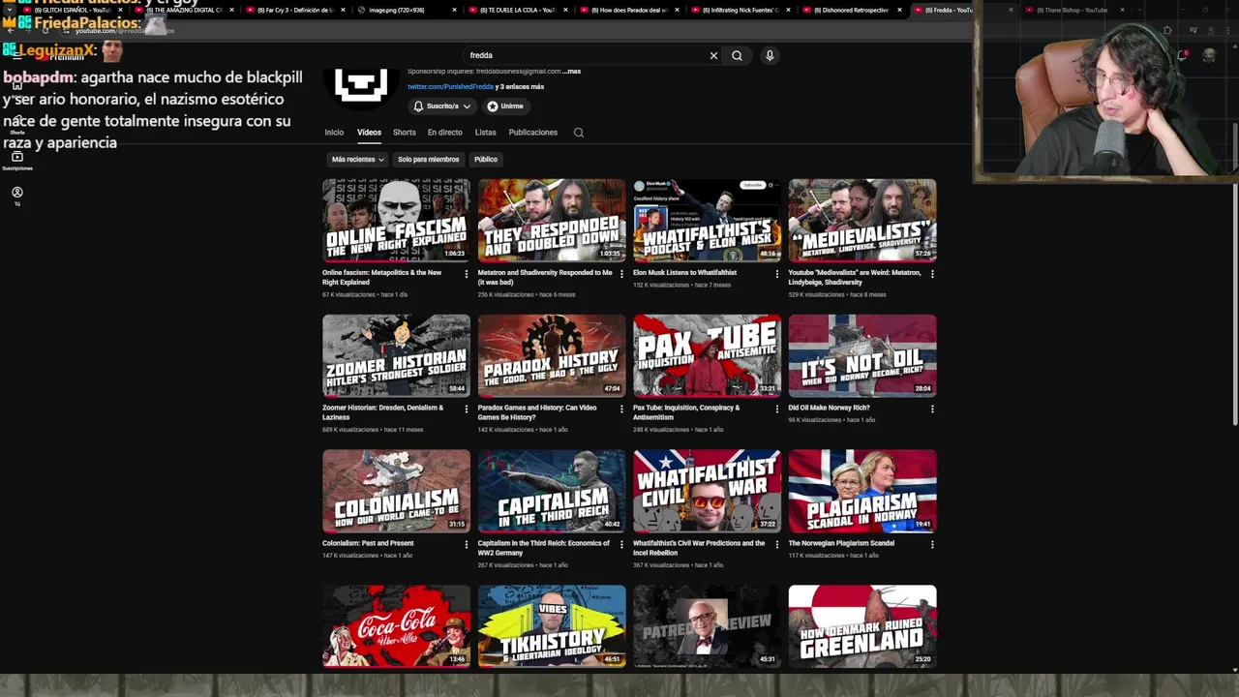
Task: Play the Pax Tube thumbnail
Action: click(x=707, y=355)
